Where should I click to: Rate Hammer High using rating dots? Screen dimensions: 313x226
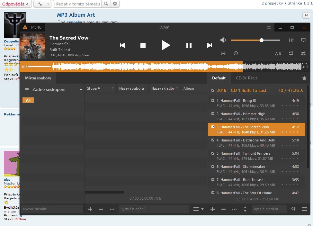290,119
